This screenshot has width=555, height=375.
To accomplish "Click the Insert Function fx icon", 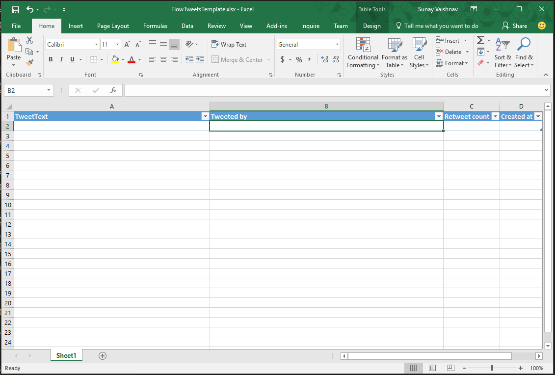I will click(x=113, y=90).
